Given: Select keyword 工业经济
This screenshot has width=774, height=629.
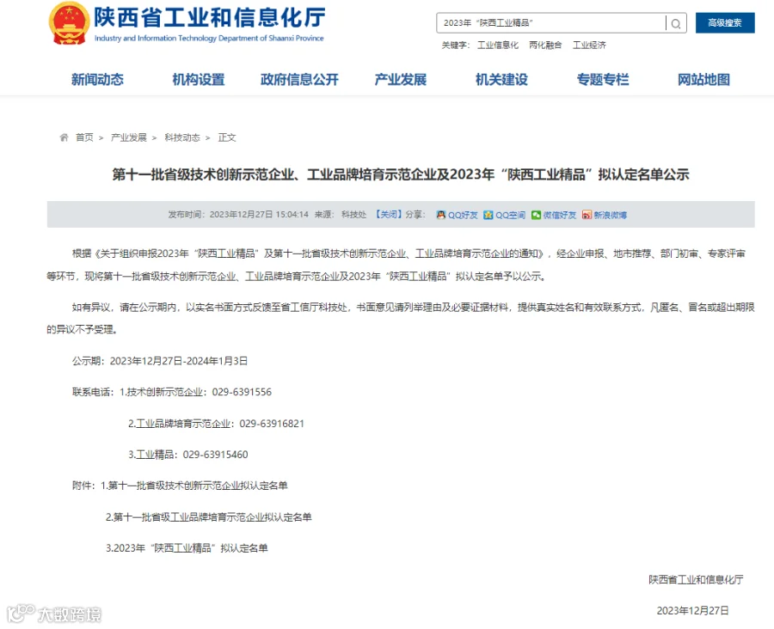Looking at the screenshot, I should (589, 46).
